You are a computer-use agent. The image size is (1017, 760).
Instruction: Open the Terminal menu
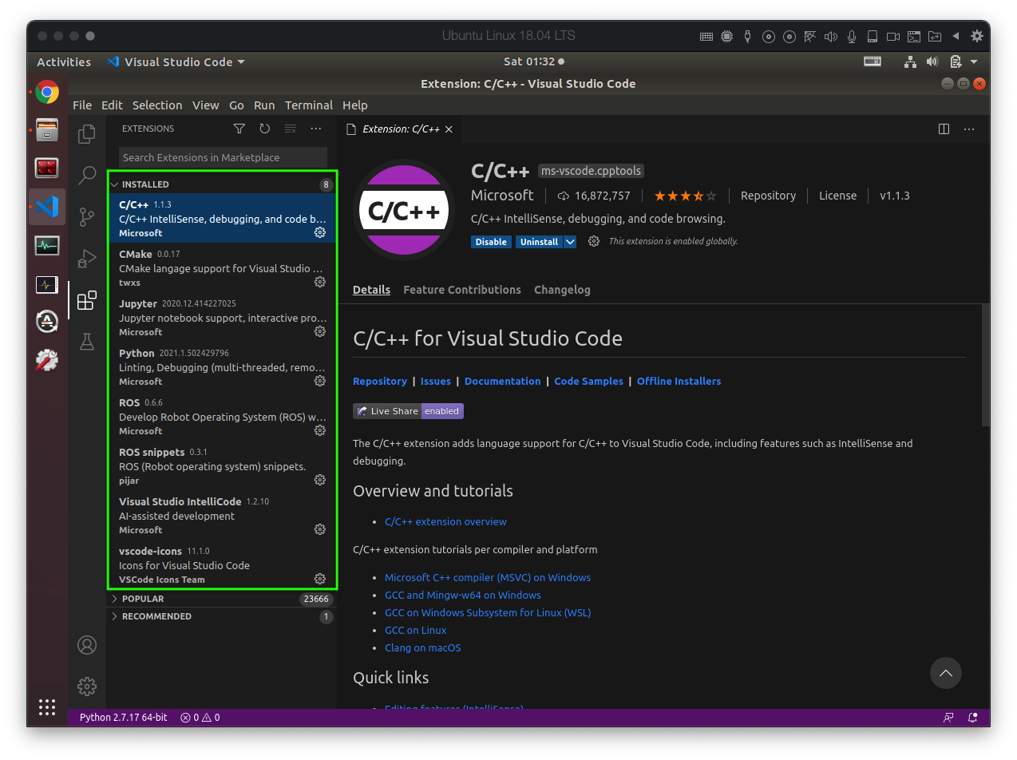309,105
